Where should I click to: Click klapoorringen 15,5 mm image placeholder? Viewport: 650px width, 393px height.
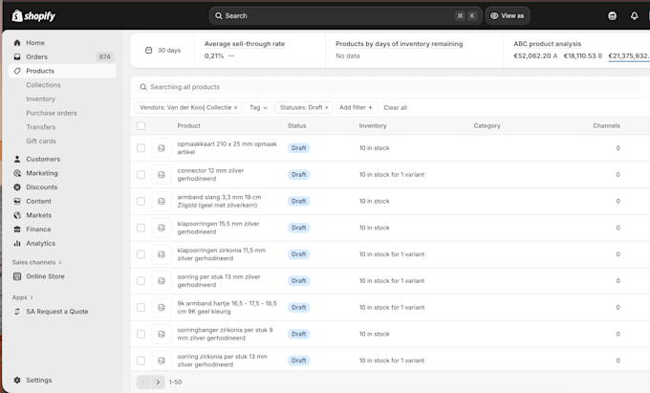click(162, 228)
